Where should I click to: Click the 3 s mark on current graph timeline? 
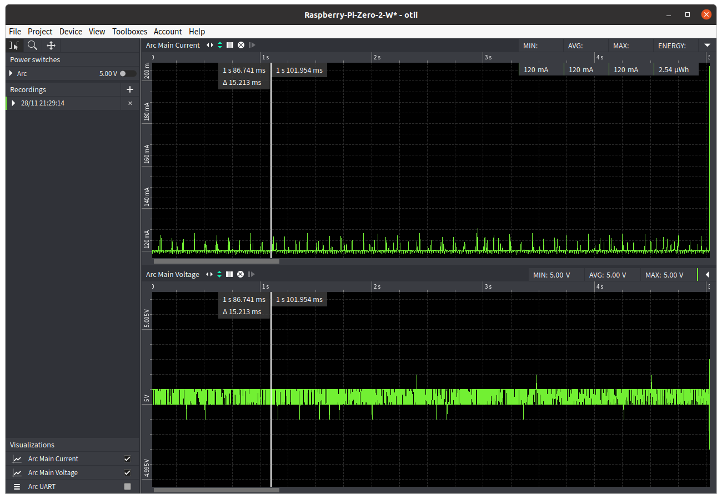(x=488, y=57)
